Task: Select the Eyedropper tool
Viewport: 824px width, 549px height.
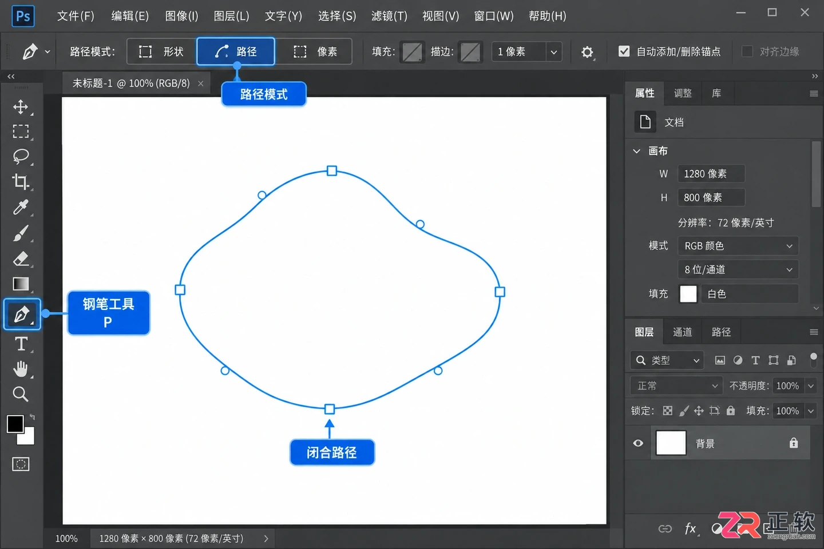Action: point(21,207)
